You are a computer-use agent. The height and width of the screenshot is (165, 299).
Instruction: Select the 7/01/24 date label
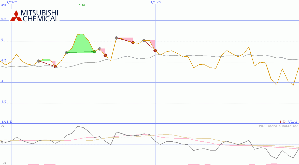point(293,122)
